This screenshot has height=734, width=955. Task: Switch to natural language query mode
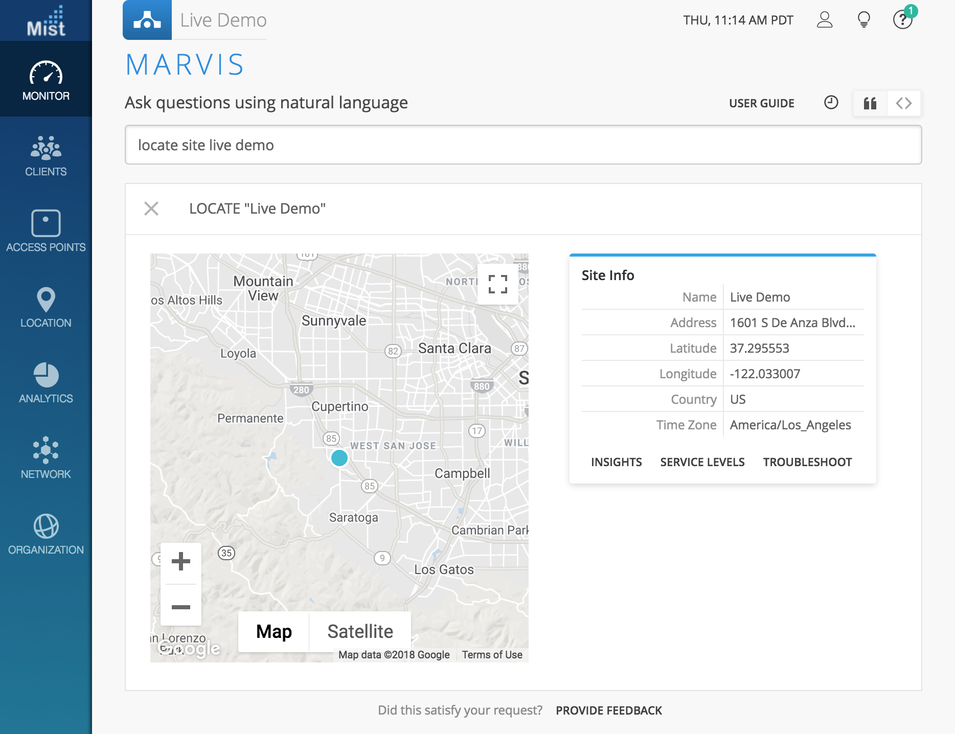pos(870,103)
